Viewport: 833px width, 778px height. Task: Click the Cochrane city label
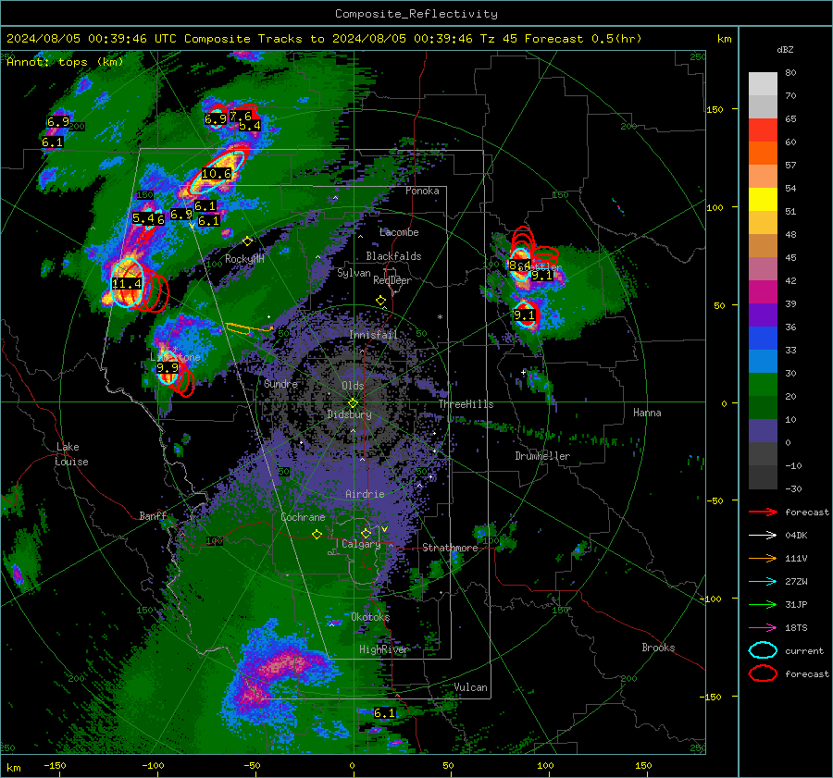coord(303,517)
